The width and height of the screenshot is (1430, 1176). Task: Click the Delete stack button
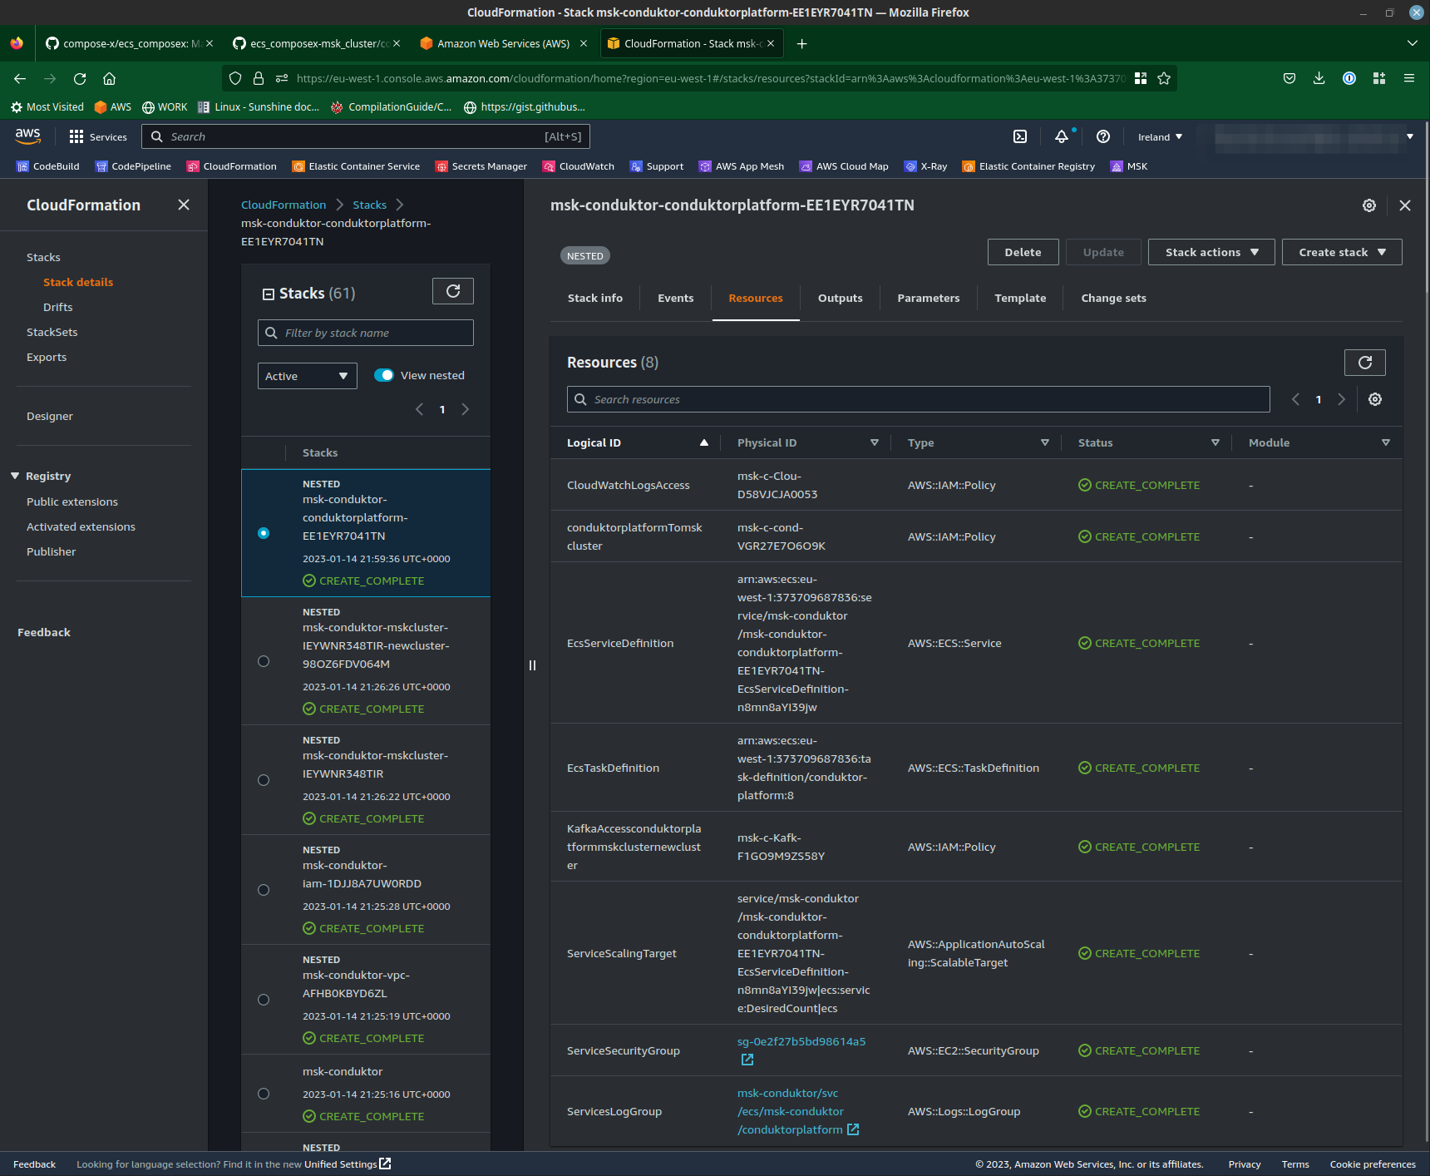coord(1023,252)
